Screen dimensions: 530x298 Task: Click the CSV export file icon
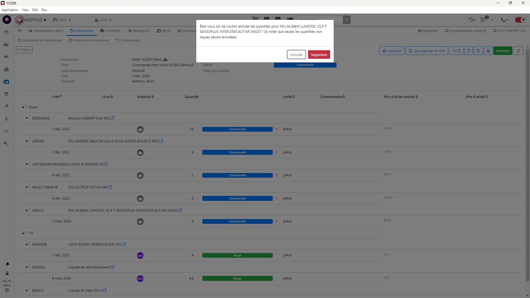pos(478,51)
